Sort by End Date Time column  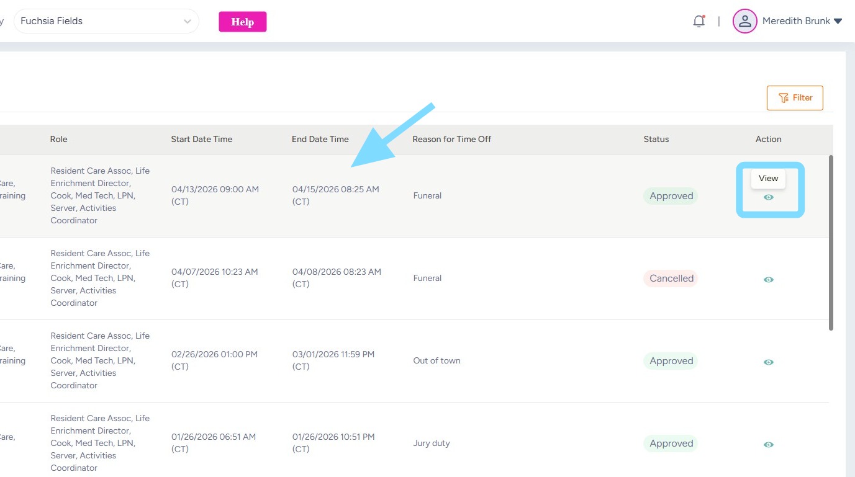tap(320, 140)
